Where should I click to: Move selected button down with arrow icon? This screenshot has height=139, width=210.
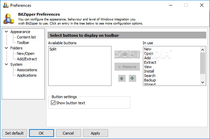(x=132, y=78)
